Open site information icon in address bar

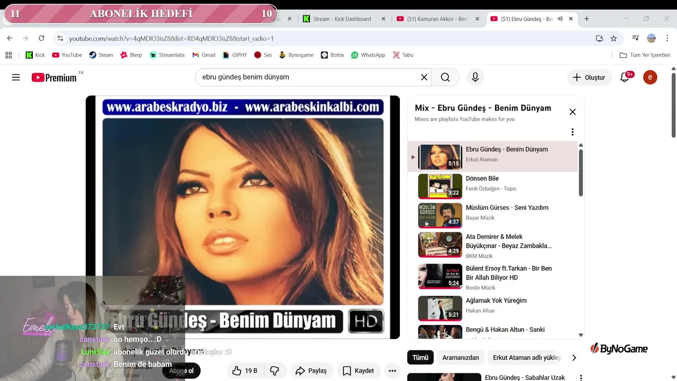60,38
